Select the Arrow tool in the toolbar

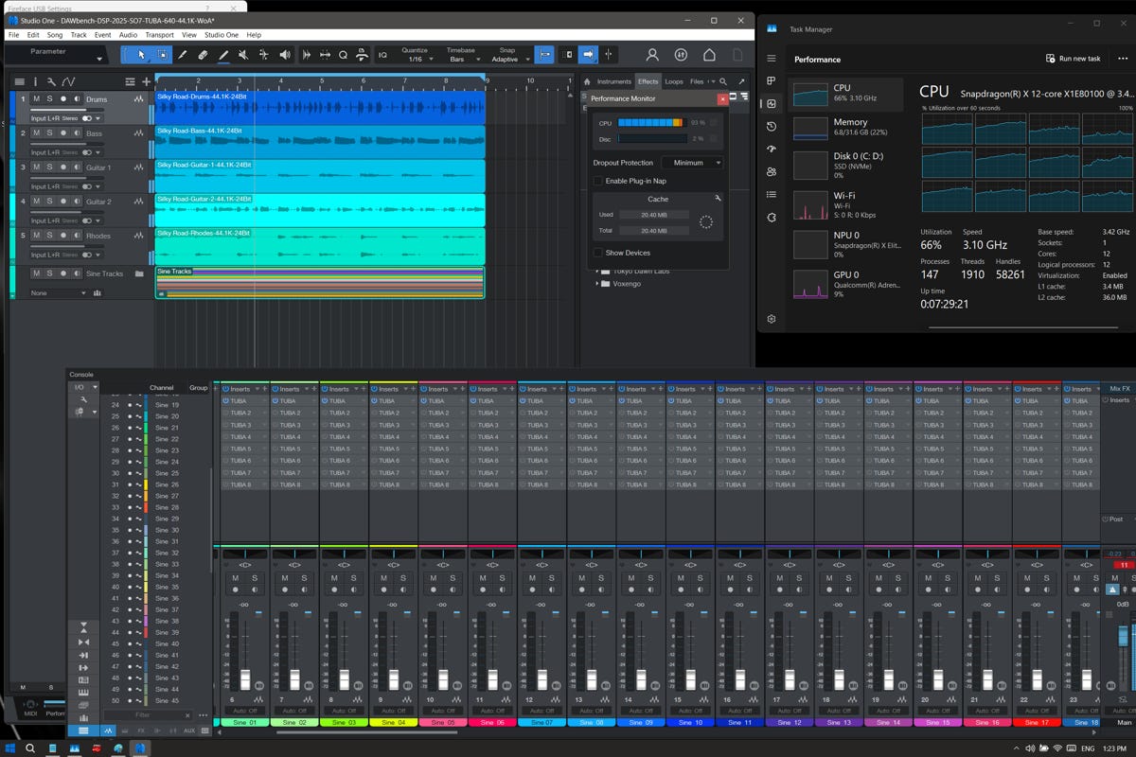tap(141, 55)
